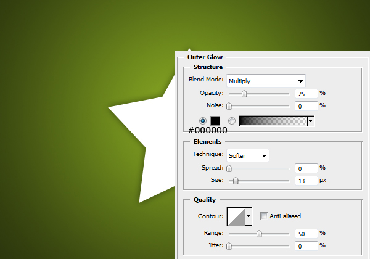Click the Jitter value field

pos(306,246)
